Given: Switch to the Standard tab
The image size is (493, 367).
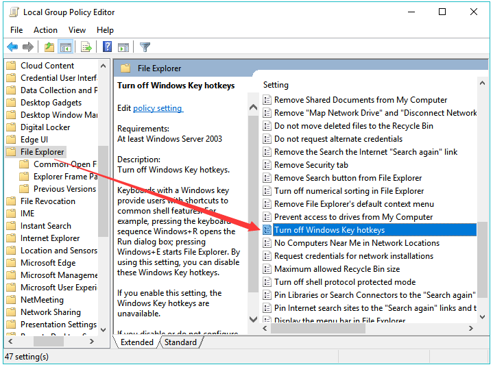Looking at the screenshot, I should pos(180,342).
